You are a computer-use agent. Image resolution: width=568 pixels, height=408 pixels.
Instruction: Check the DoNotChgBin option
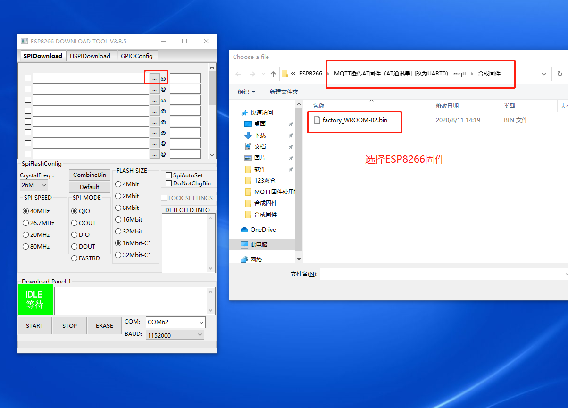pos(168,183)
